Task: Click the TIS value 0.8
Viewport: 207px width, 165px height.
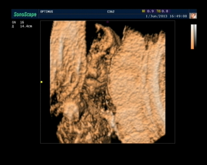Action: (165, 11)
